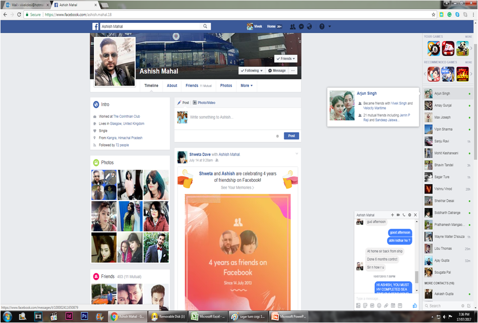The image size is (478, 323).
Task: Choose a sticker in the chat window
Action: point(365,306)
